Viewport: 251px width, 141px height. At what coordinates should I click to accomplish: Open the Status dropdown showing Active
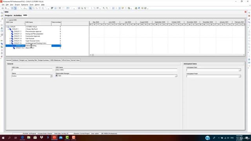point(51,76)
